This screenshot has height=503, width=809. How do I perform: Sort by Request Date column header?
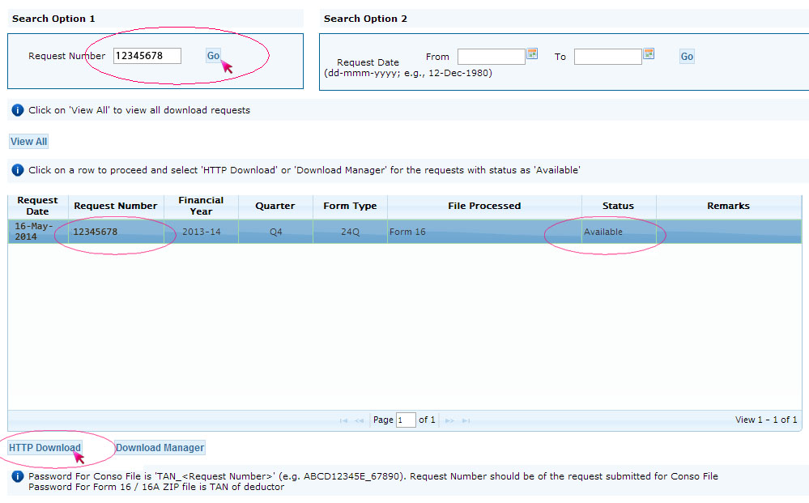[x=38, y=206]
